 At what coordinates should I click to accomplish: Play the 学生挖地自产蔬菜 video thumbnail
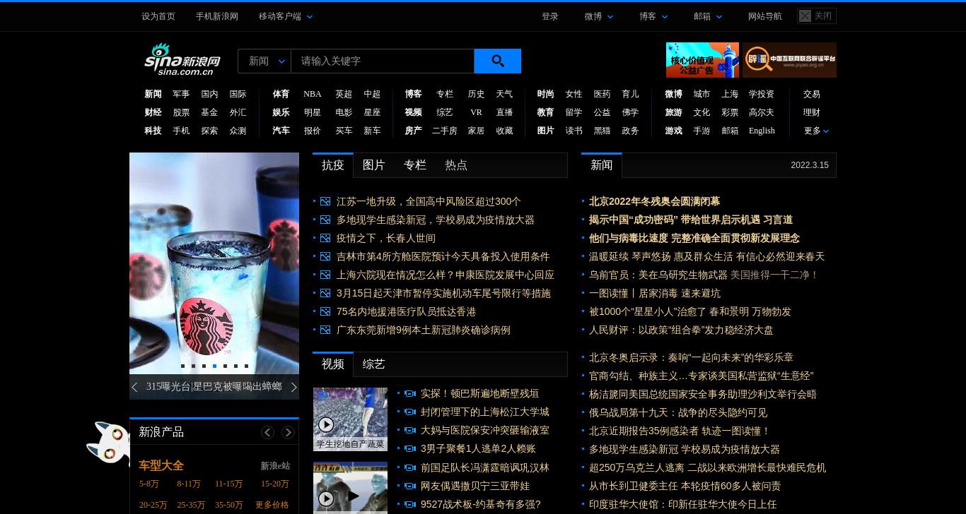[x=350, y=419]
